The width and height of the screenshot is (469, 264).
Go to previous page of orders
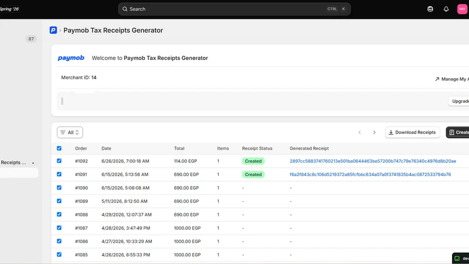[x=359, y=133]
